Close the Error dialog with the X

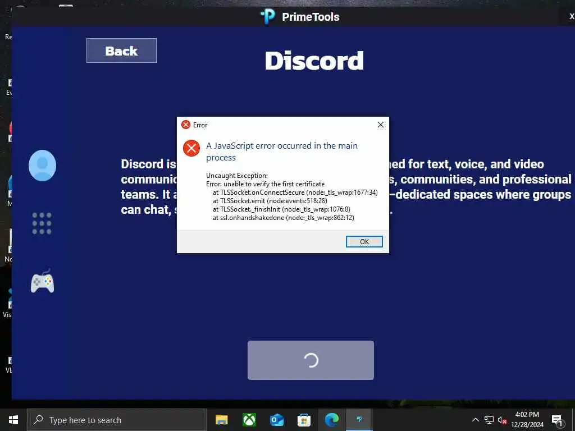coord(381,125)
